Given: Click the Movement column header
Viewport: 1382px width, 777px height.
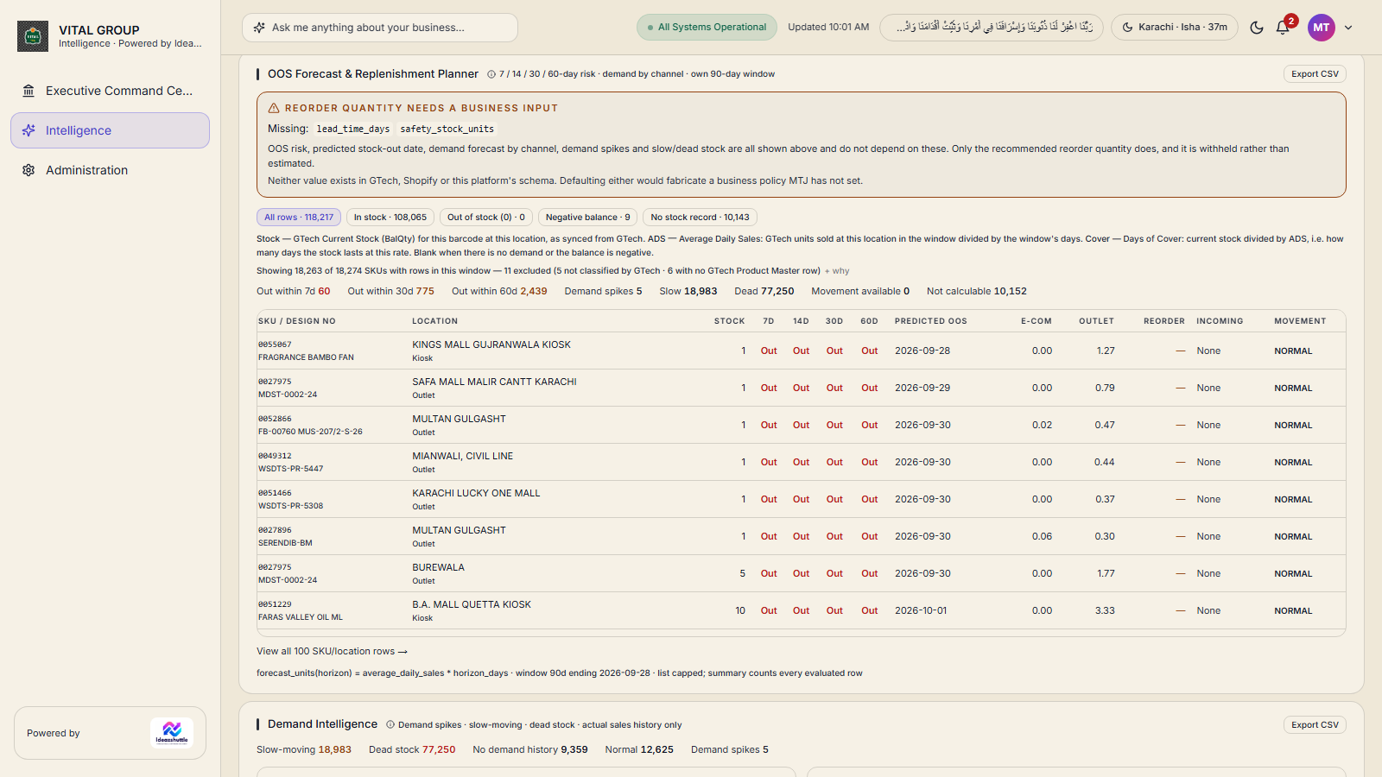Looking at the screenshot, I should [x=1300, y=321].
